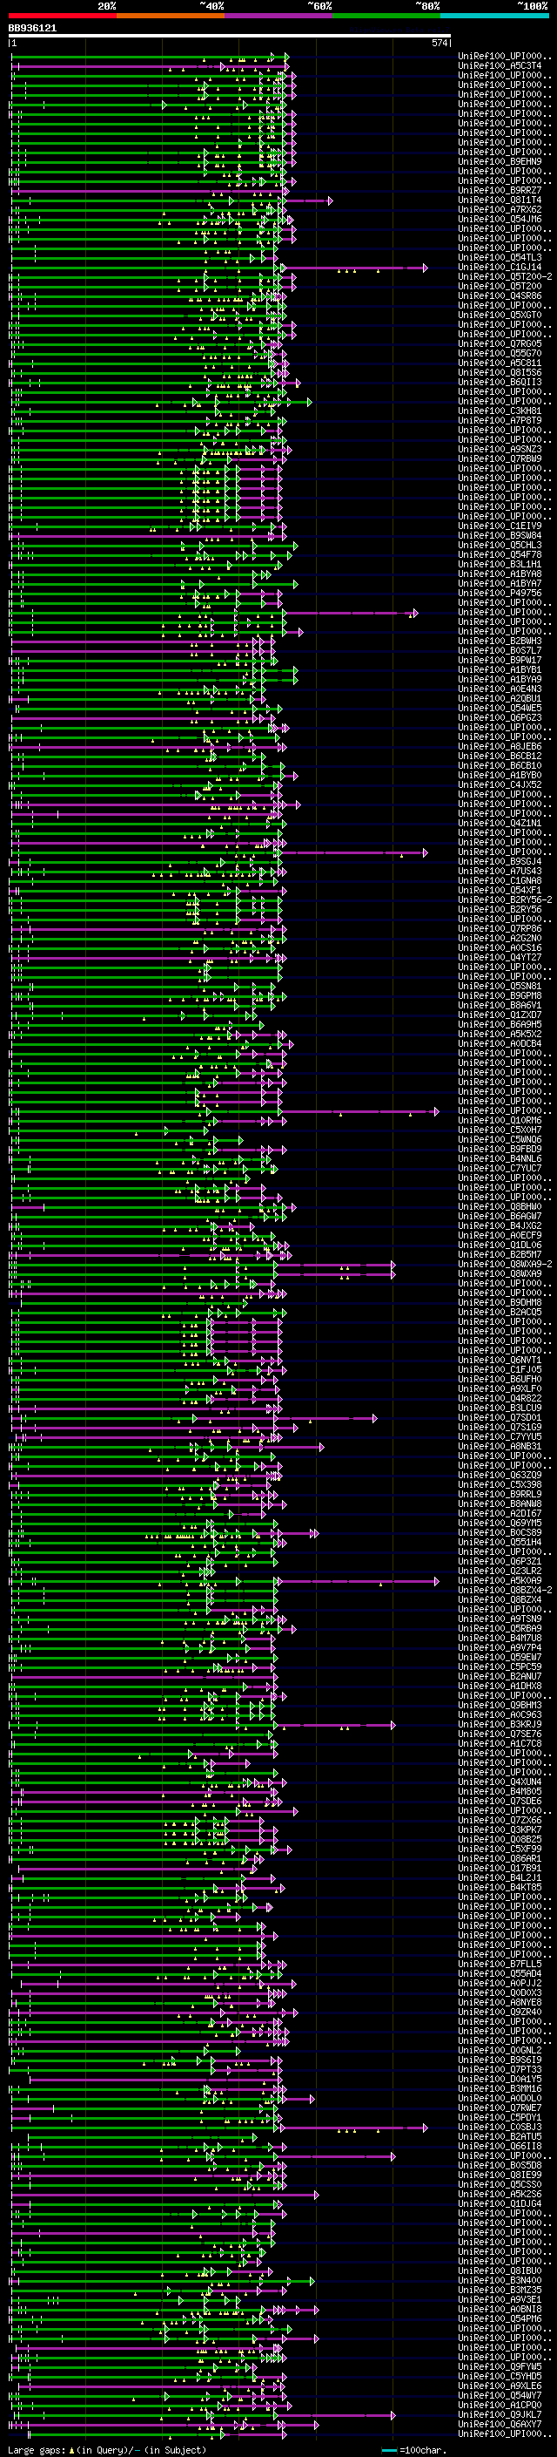The height and width of the screenshot is (2457, 557).
Task: Select the UniRef100_C1GJ14 label
Action: click(x=500, y=267)
